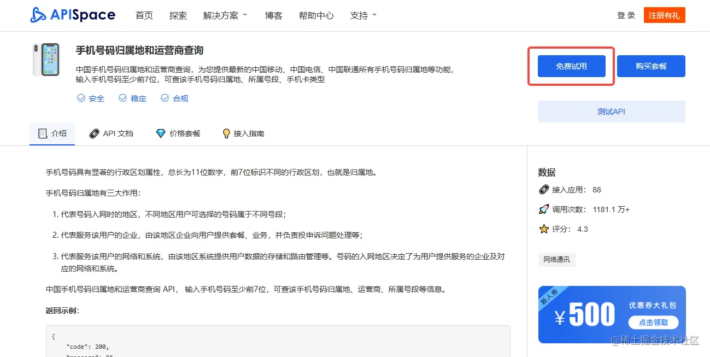This screenshot has width=710, height=357.
Task: Open the 首页 nav item
Action: pyautogui.click(x=144, y=15)
